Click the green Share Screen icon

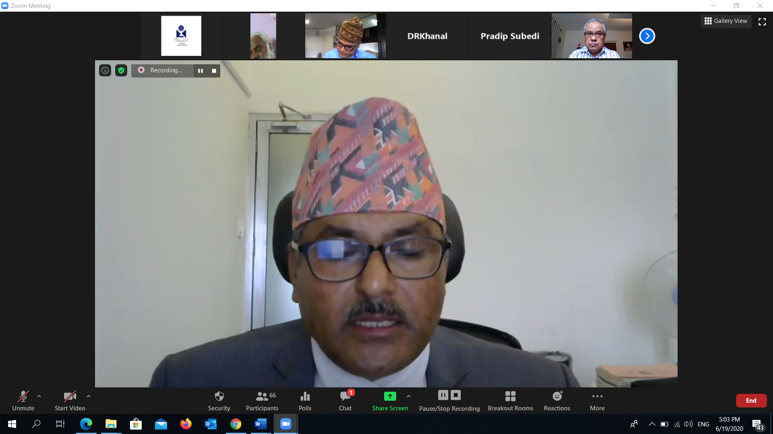(390, 397)
